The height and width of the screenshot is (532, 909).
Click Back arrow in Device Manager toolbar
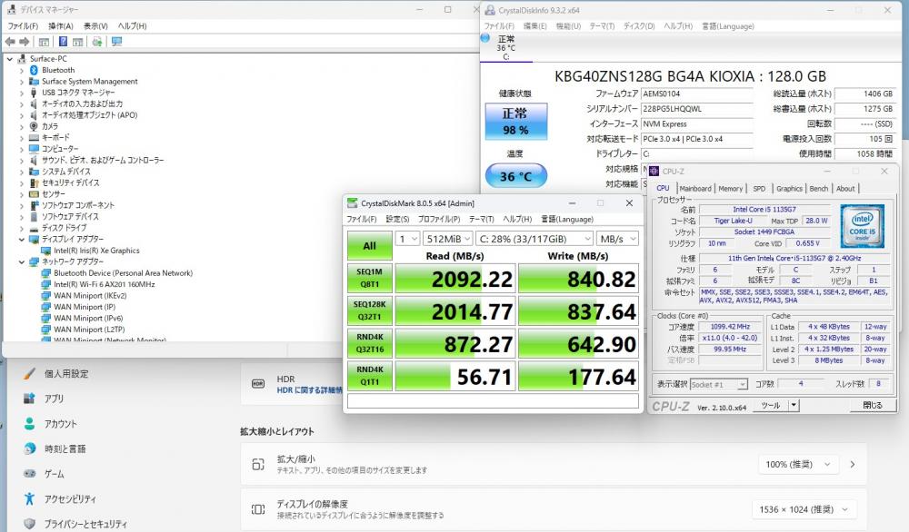(10, 42)
